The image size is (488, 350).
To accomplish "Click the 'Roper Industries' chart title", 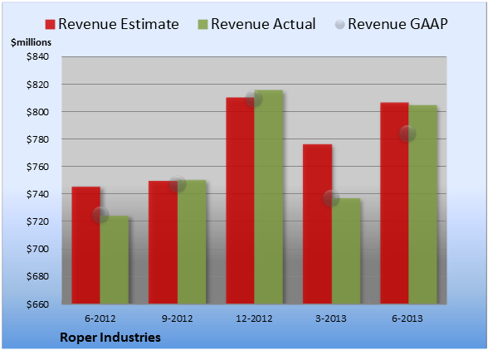I will click(110, 338).
